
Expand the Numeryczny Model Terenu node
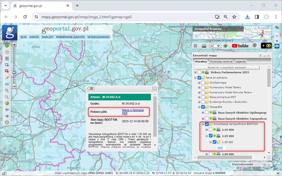[x=199, y=87]
